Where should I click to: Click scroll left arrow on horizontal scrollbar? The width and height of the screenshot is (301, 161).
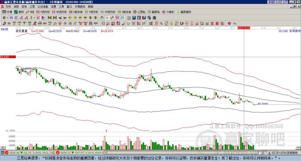(x=106, y=153)
